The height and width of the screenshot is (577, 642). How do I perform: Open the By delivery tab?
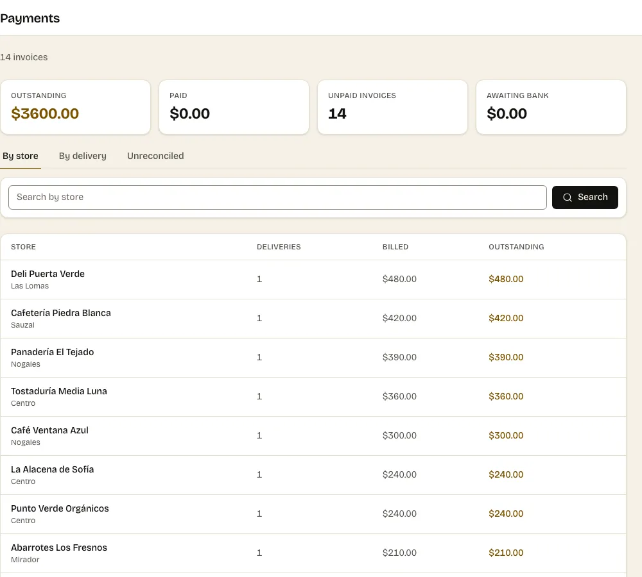pos(83,156)
